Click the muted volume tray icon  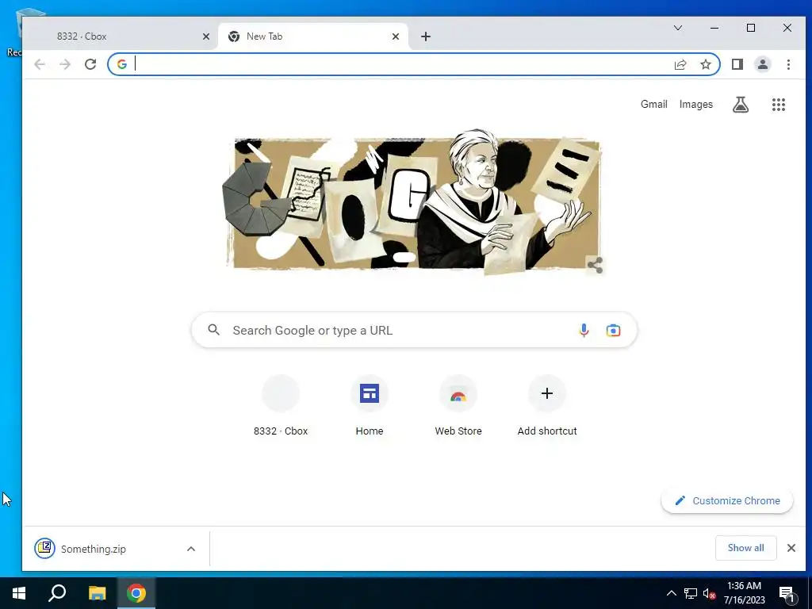coord(710,593)
